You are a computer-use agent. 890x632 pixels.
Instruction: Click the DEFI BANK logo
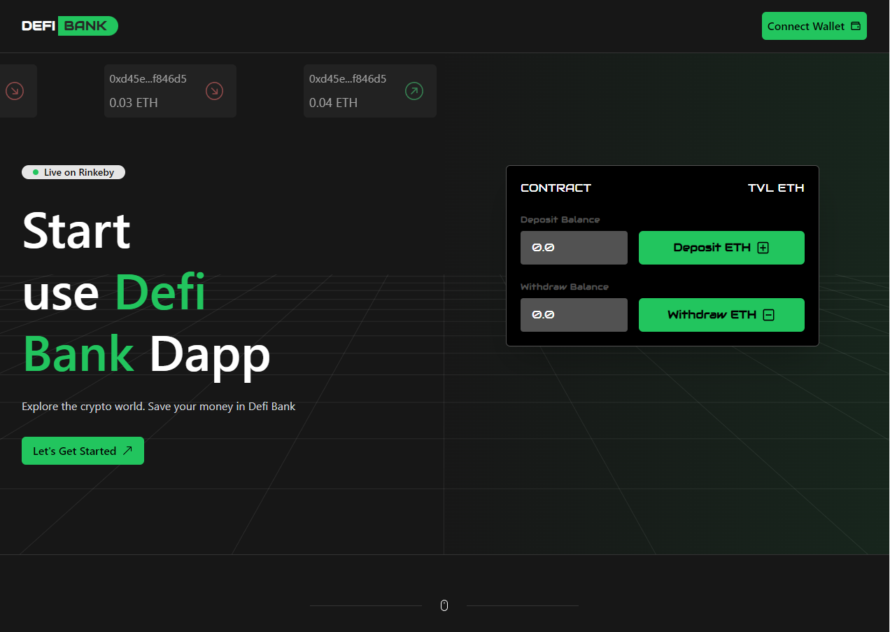[x=69, y=25]
